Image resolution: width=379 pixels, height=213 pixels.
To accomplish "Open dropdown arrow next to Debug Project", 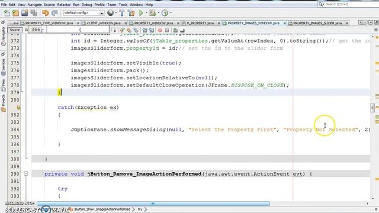I will [x=158, y=13].
